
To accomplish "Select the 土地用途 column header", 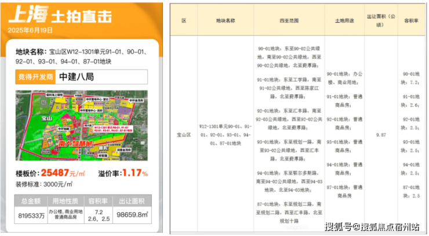I will 343,20.
